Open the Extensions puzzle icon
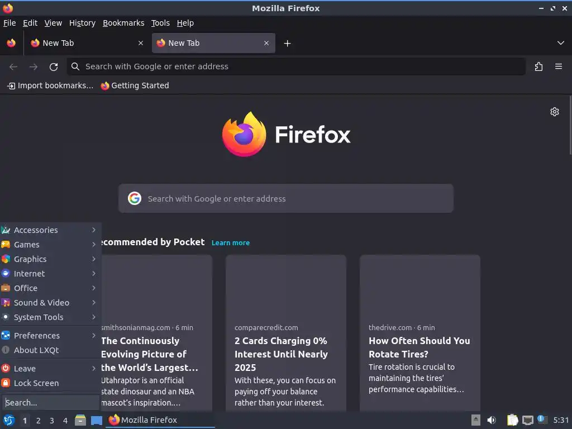Viewport: 572px width, 429px height. (538, 67)
